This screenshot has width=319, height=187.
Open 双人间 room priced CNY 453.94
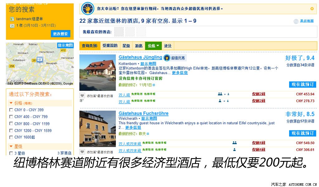point(124,95)
